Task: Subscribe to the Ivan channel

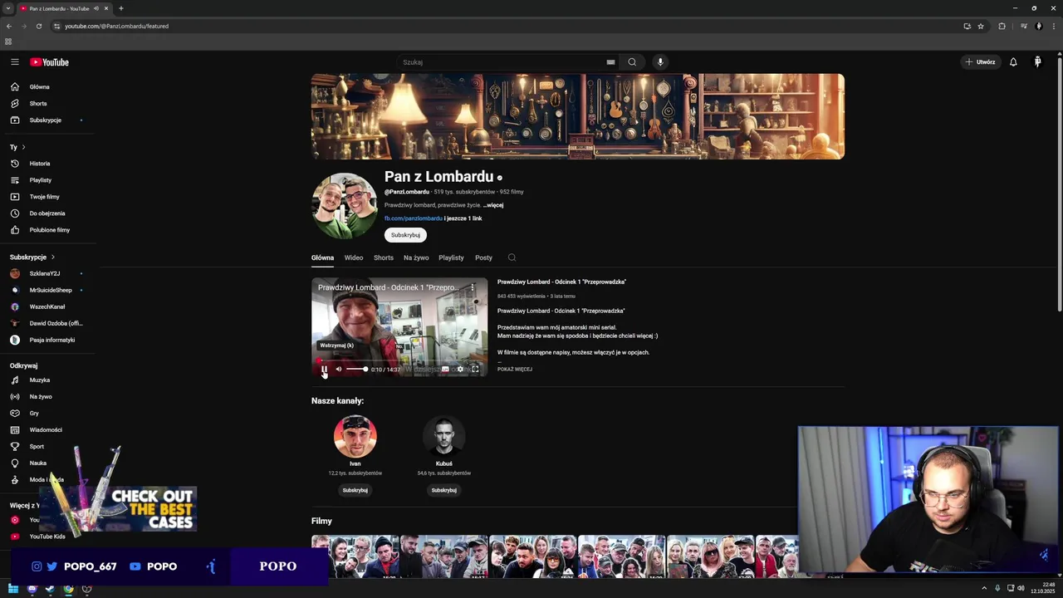Action: [x=355, y=490]
